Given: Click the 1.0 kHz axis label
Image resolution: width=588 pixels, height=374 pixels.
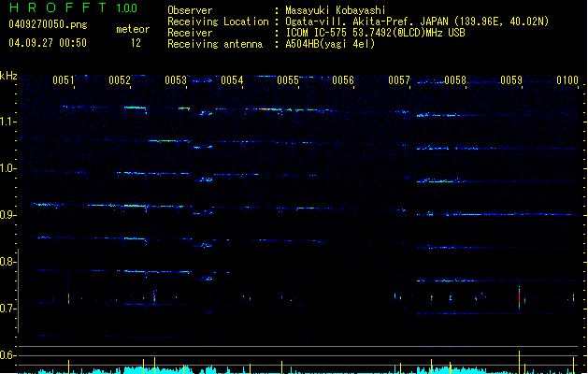Looking at the screenshot, I should (7, 168).
